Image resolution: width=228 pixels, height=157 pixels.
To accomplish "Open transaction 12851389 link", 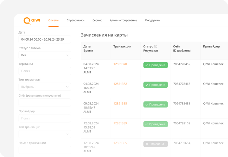I will (120, 123).
